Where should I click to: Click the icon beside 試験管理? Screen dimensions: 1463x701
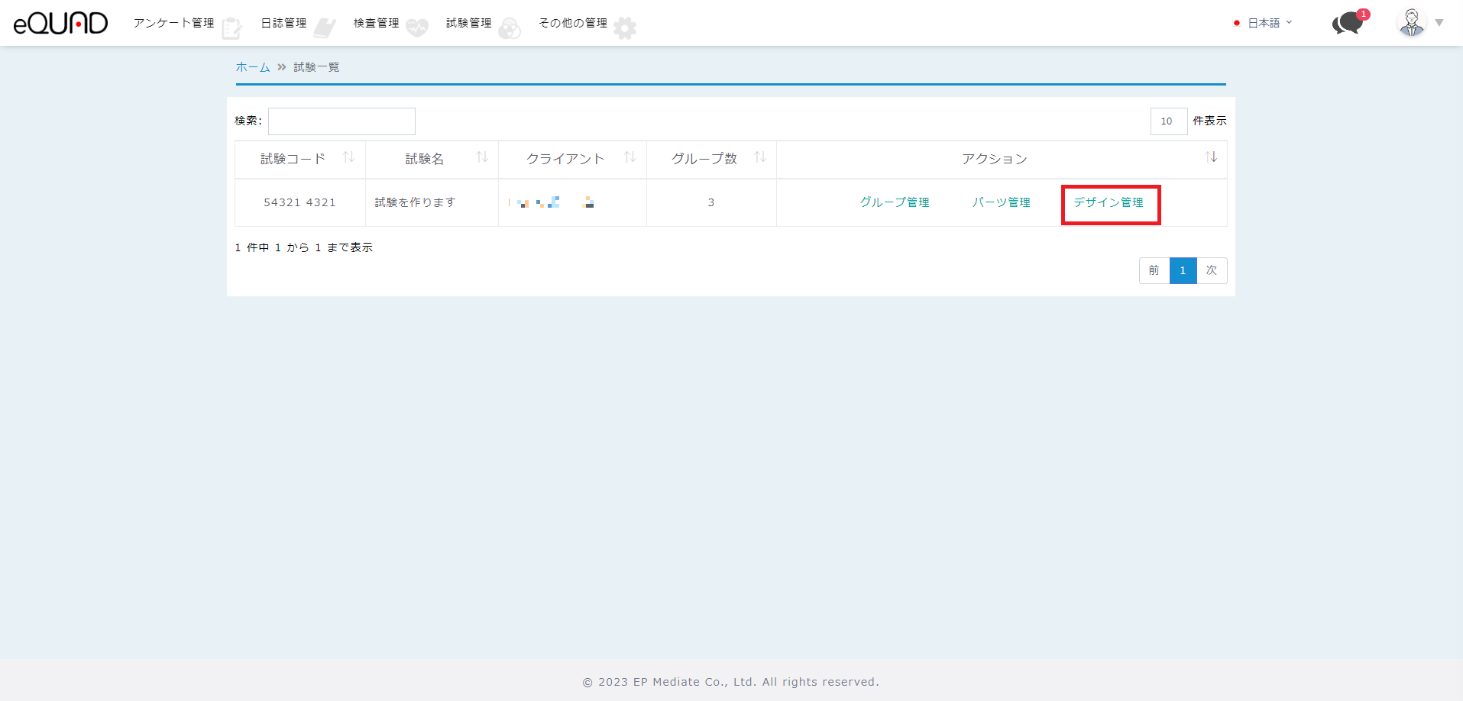510,28
